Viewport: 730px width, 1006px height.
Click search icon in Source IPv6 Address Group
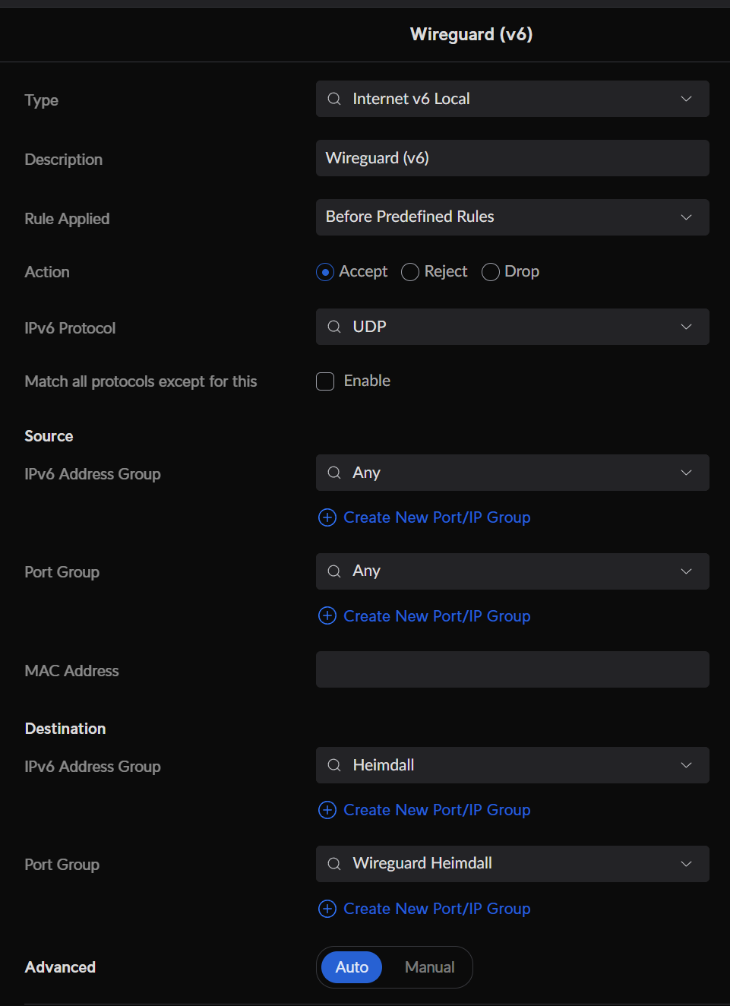click(x=334, y=473)
